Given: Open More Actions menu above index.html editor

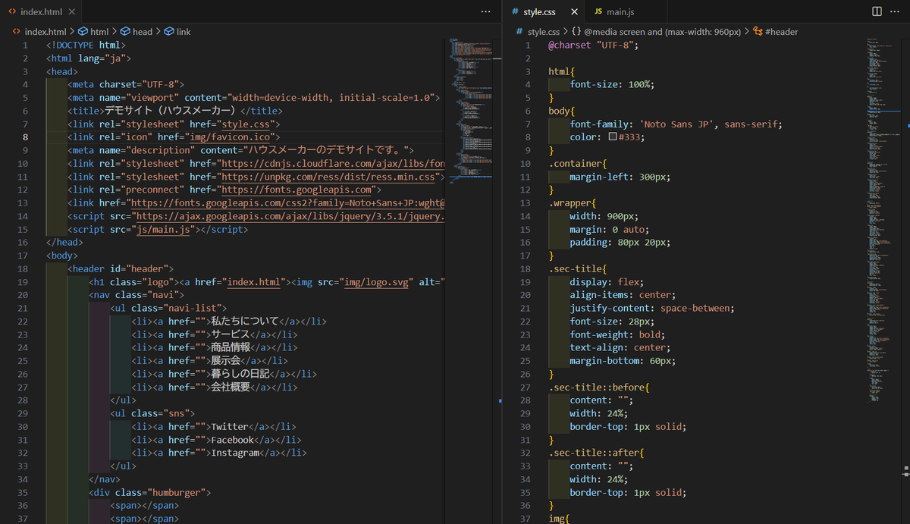Looking at the screenshot, I should pyautogui.click(x=485, y=12).
